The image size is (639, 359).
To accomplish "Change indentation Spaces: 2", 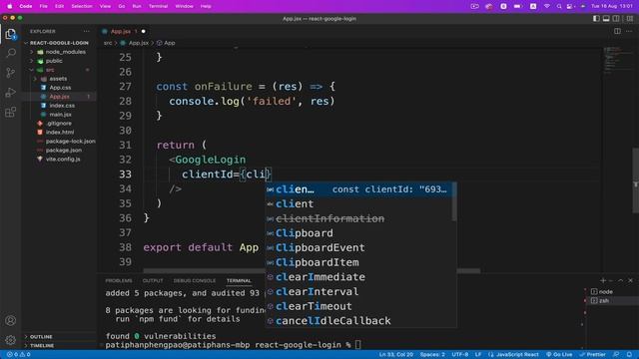I will coord(432,355).
